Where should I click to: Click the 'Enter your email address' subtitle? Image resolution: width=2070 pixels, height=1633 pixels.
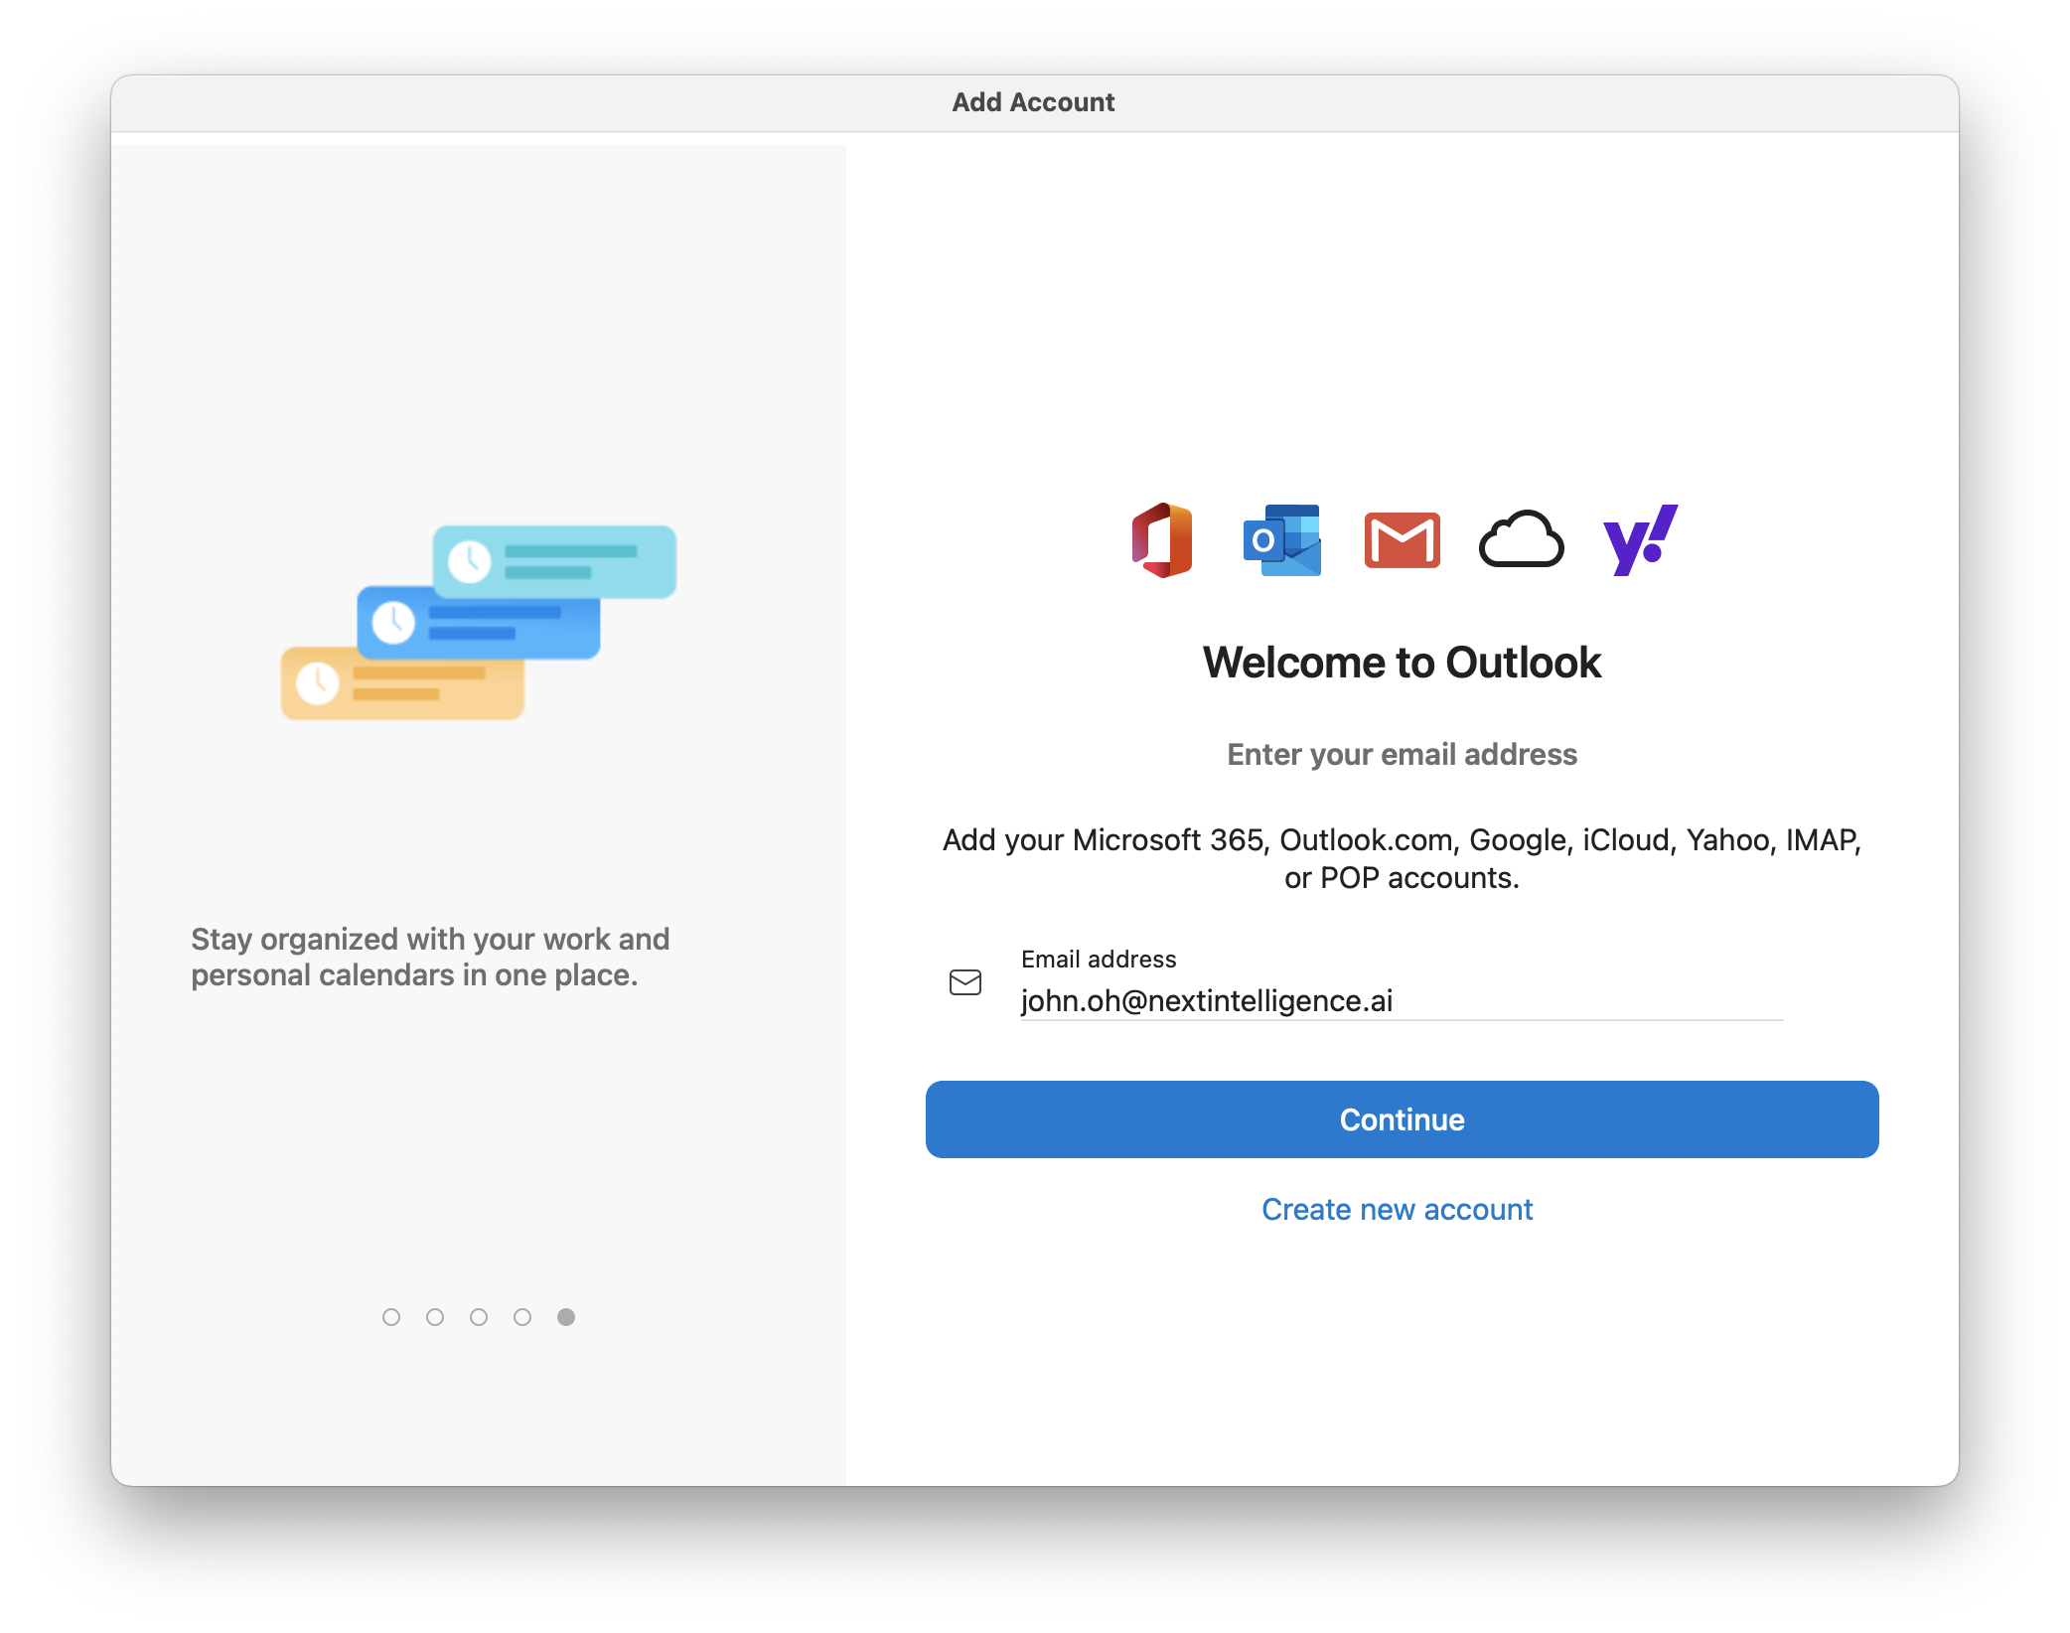click(x=1402, y=754)
